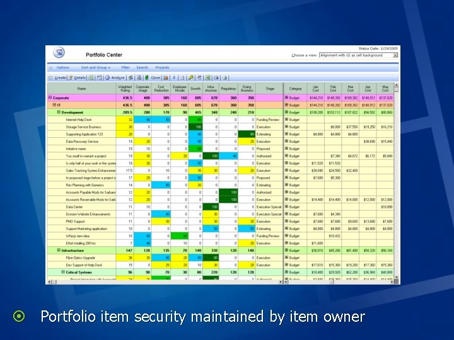The image size is (454, 340).
Task: Click the Corporate Image column header
Action: (x=143, y=89)
